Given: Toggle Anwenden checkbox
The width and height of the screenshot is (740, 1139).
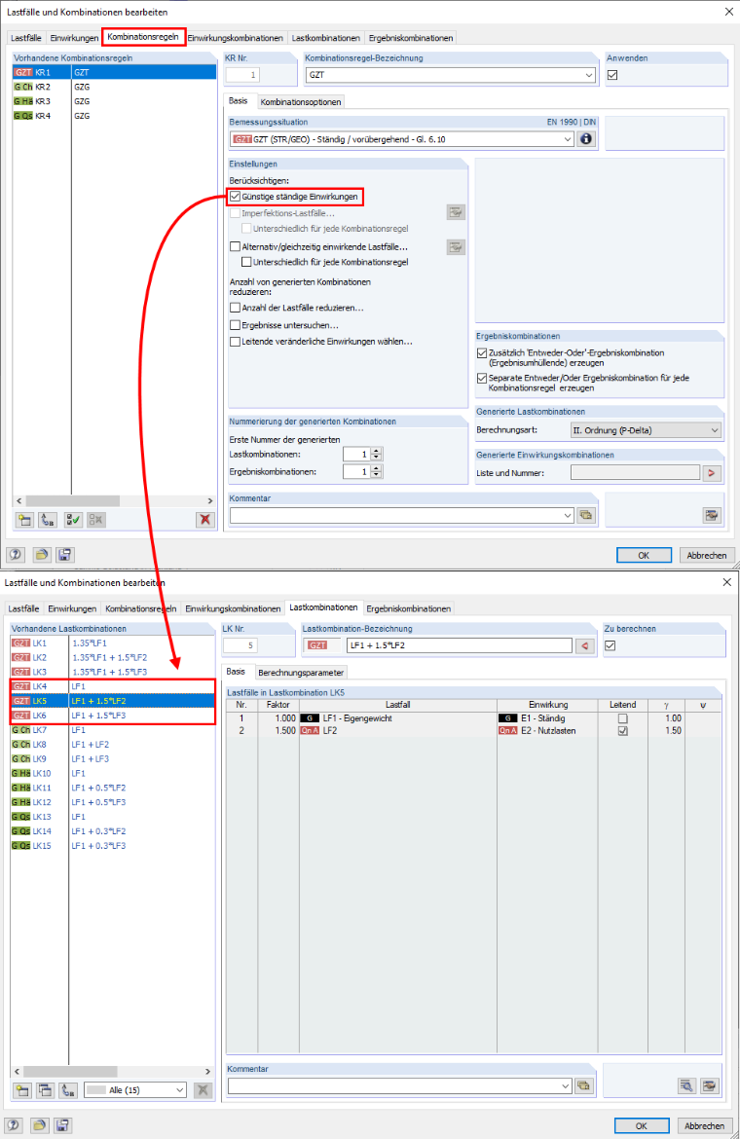Looking at the screenshot, I should [x=612, y=75].
